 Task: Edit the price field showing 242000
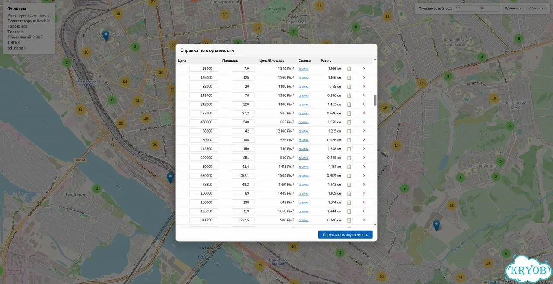point(203,104)
